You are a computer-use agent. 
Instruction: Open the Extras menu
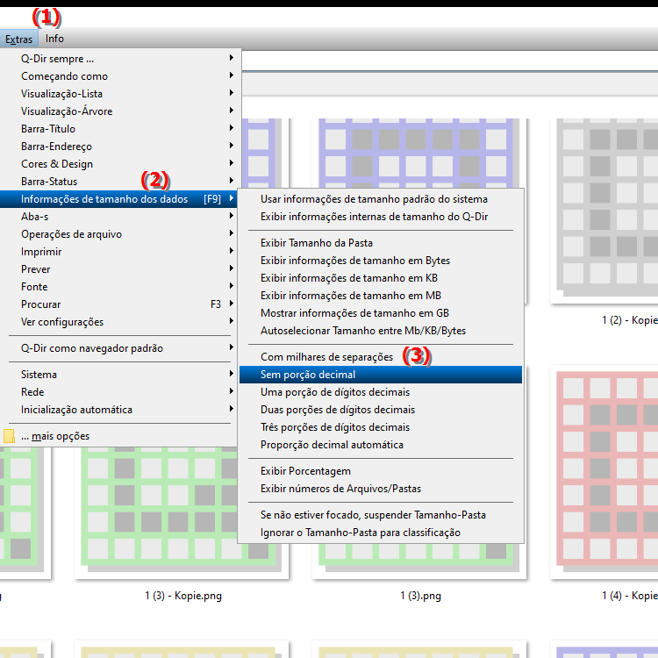[19, 39]
